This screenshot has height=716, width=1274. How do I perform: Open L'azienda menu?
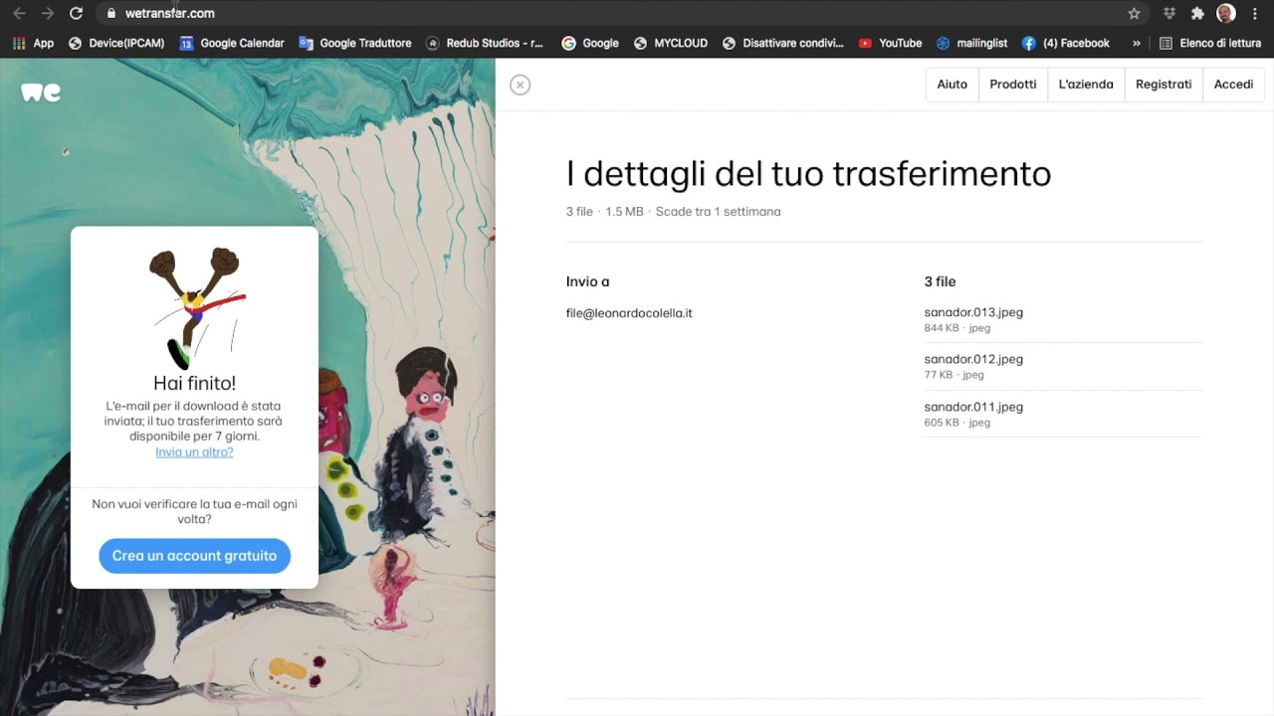click(1086, 85)
